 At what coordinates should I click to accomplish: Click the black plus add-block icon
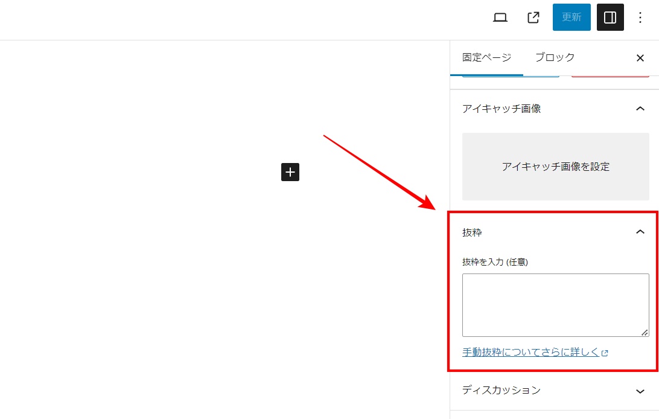(290, 172)
